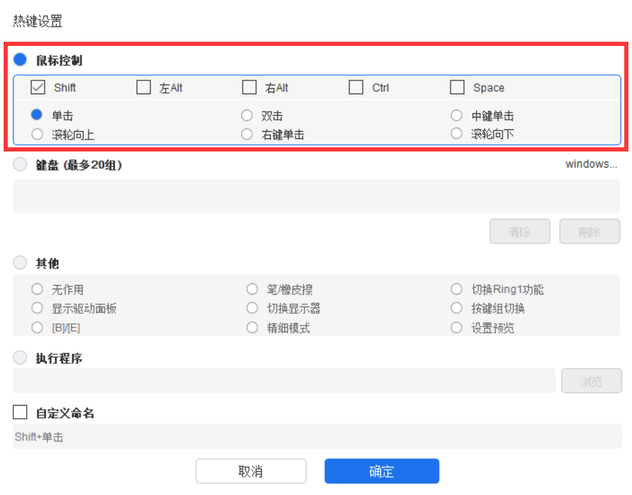Tick the Space modifier checkbox
Image resolution: width=632 pixels, height=495 pixels.
coord(458,88)
